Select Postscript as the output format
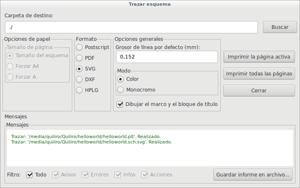The height and width of the screenshot is (188, 300). (79, 47)
